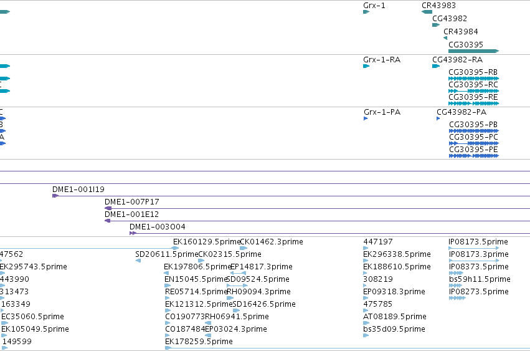Click EST EK295743.5prime
The height and width of the screenshot is (351, 530).
click(2, 273)
